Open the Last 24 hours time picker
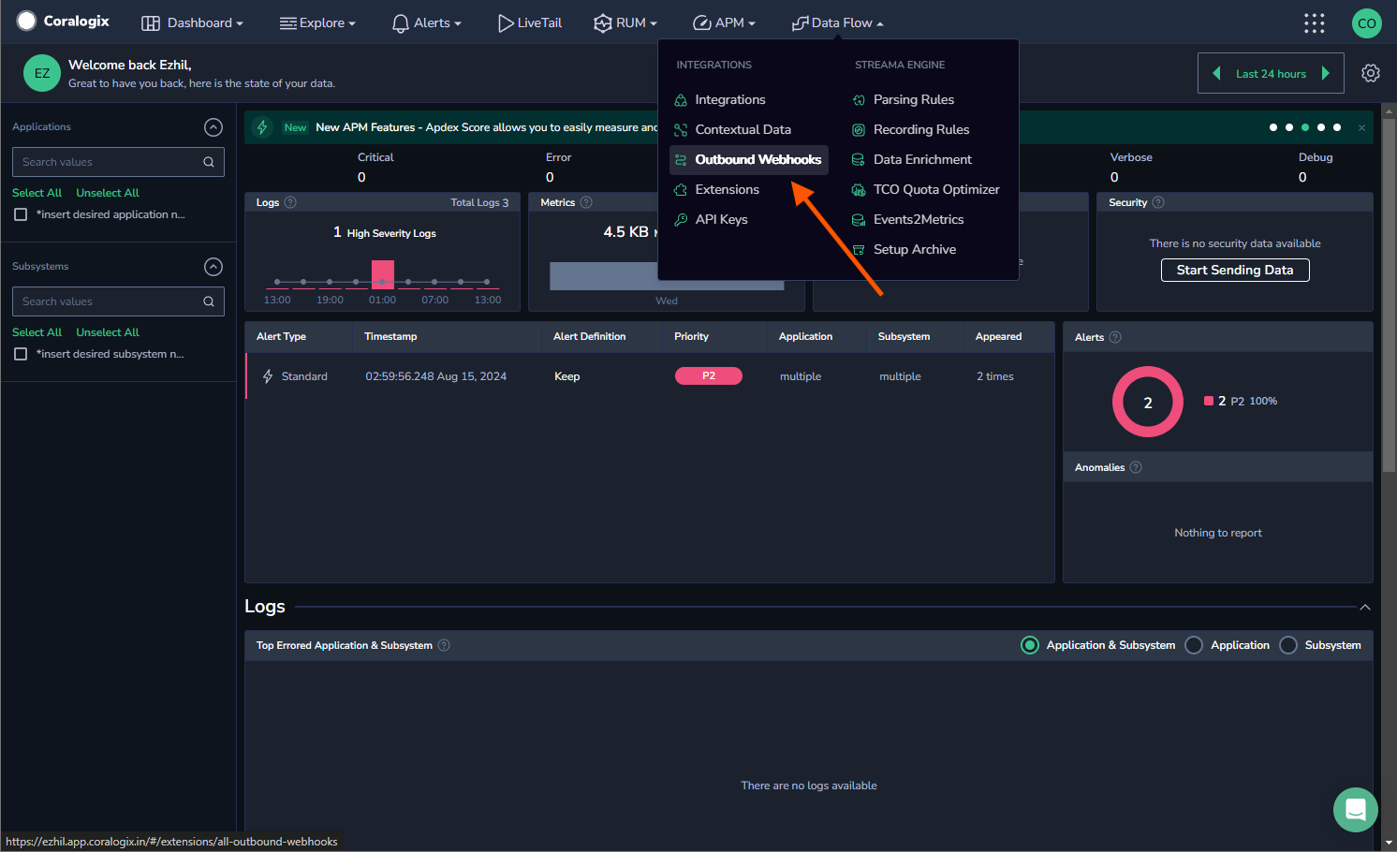 1271,74
